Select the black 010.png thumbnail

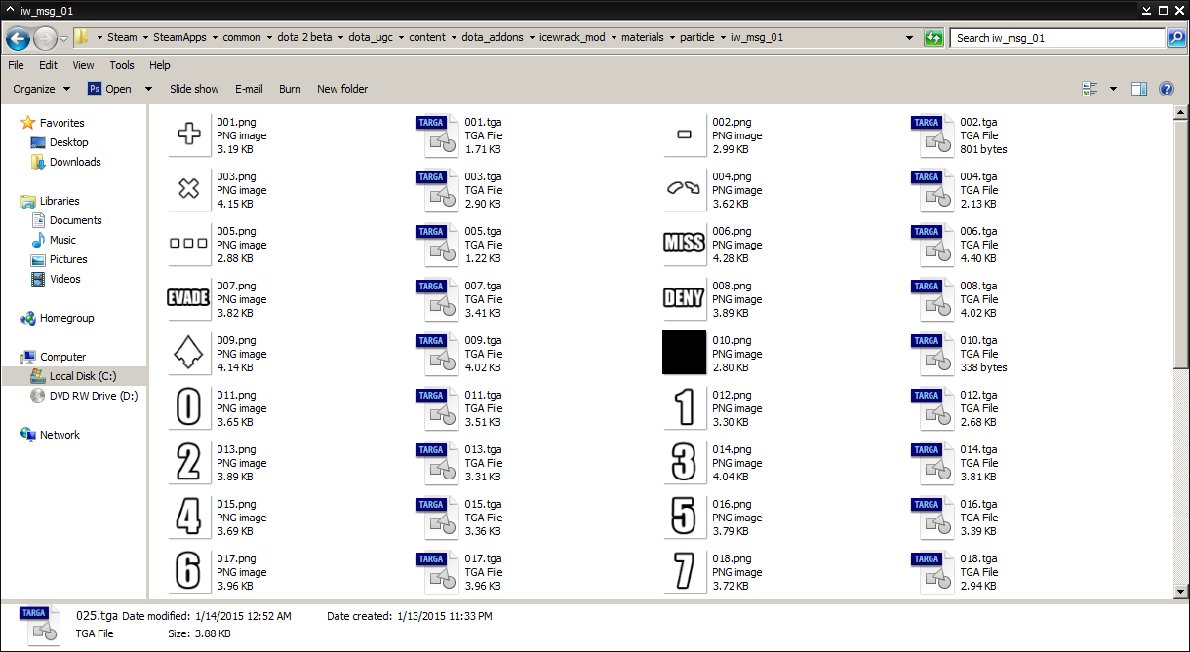click(x=683, y=353)
